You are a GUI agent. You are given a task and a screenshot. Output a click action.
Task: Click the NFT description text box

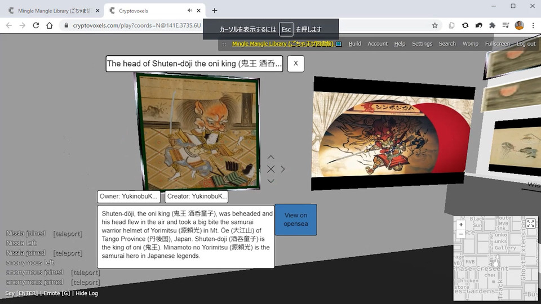point(186,237)
